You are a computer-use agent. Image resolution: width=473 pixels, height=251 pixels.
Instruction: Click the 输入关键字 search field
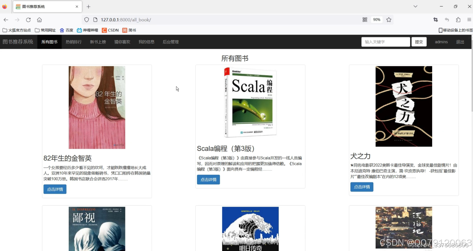point(385,42)
